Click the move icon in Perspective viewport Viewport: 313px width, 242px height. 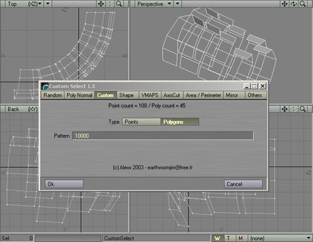point(285,4)
